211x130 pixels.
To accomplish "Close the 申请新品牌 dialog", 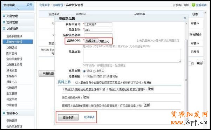I will point(185,18).
